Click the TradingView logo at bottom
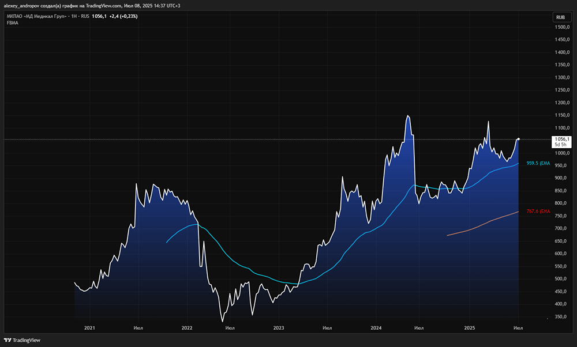577x347 pixels. (x=22, y=340)
